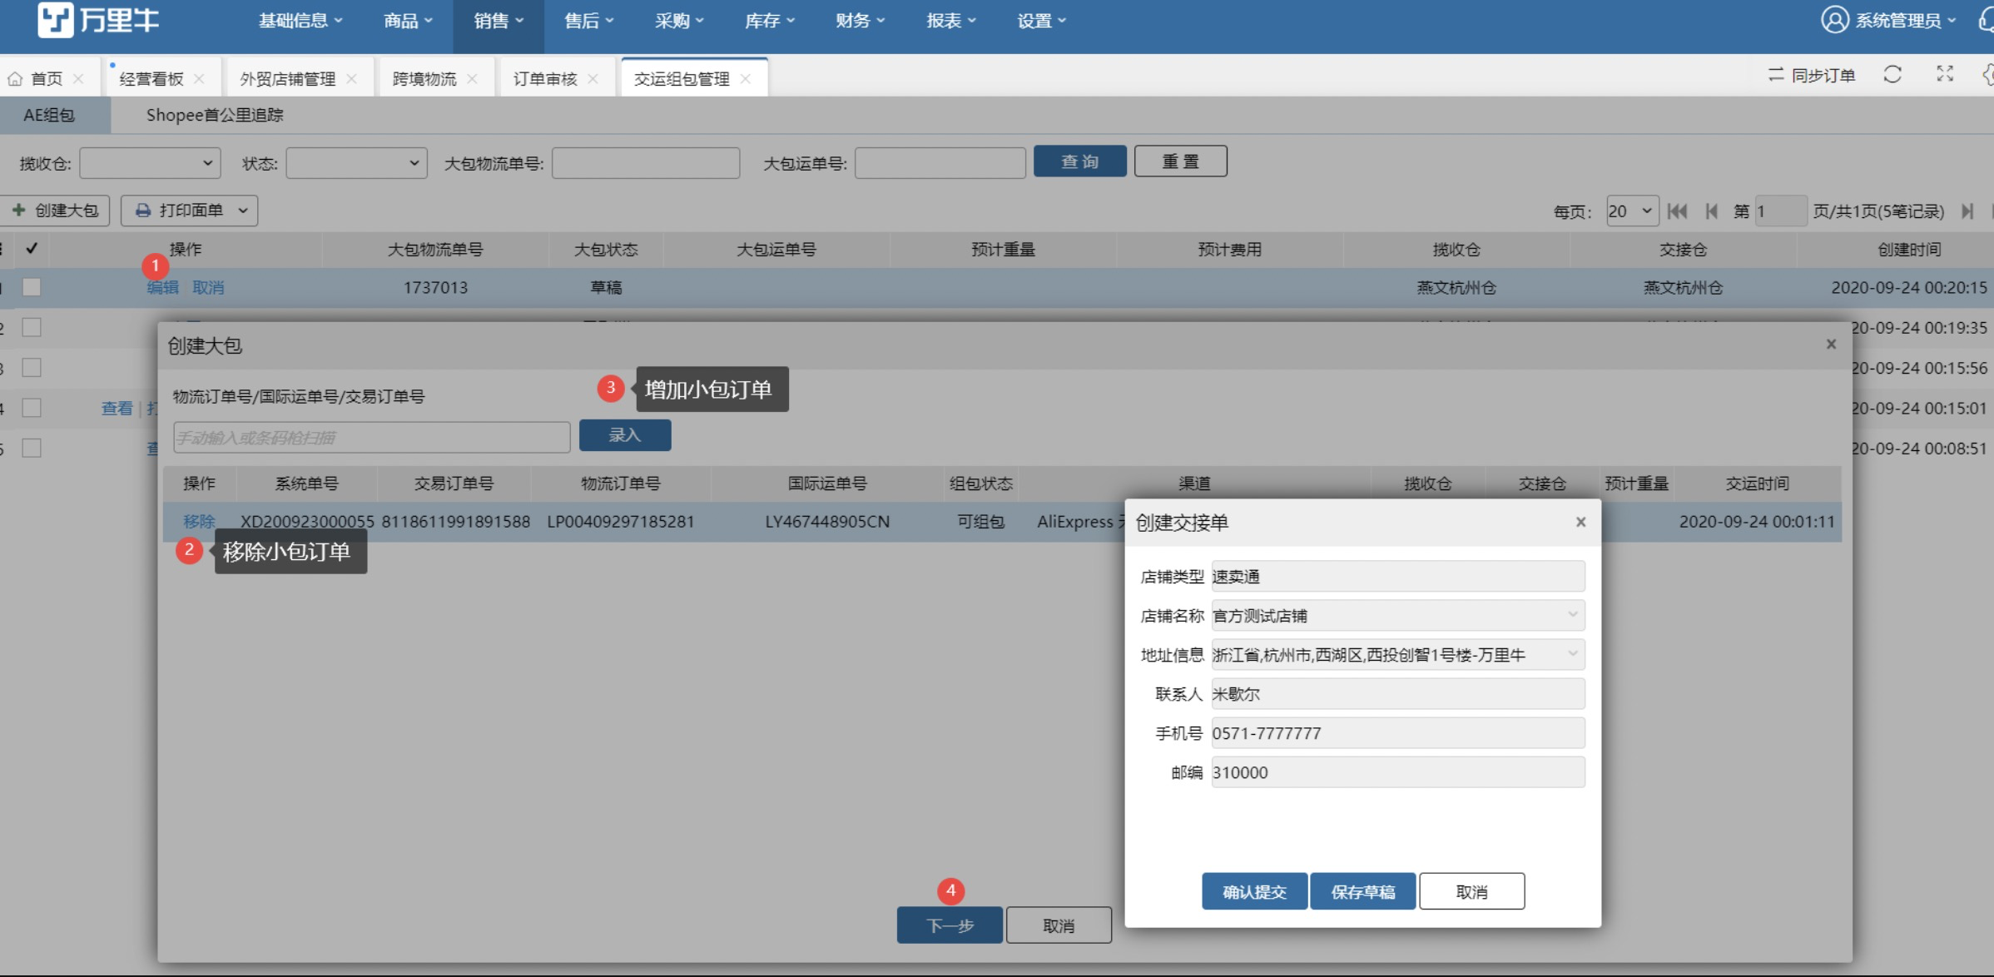Check the third row checkbox
The image size is (1994, 977).
pyautogui.click(x=32, y=367)
